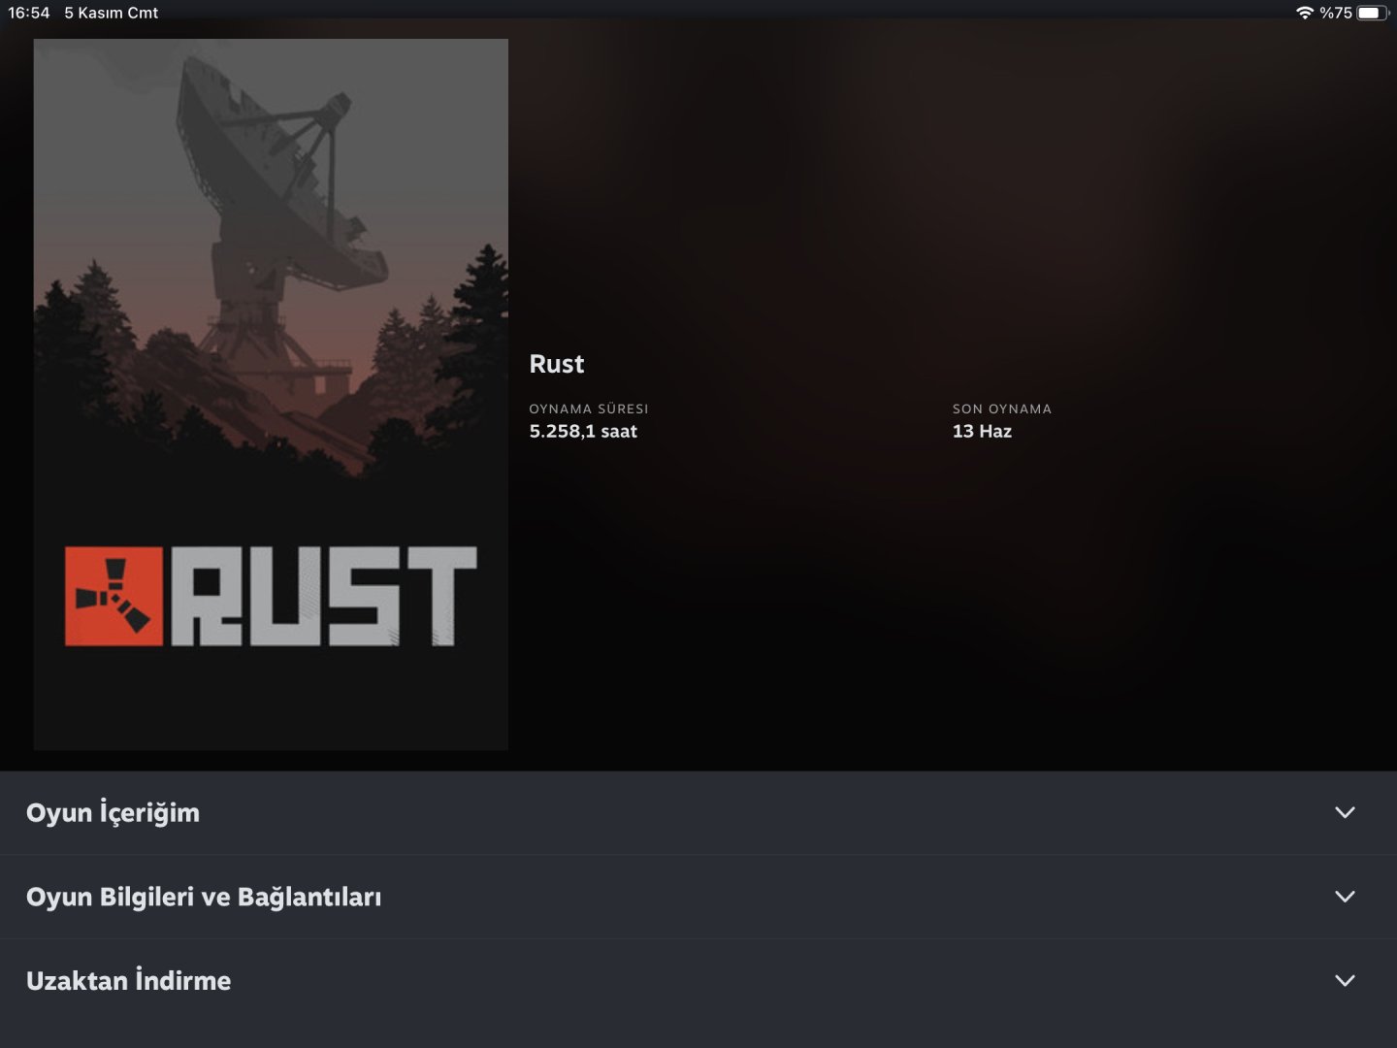Tap the 5.258,1 saat playtime value
1397x1048 pixels.
(x=583, y=432)
